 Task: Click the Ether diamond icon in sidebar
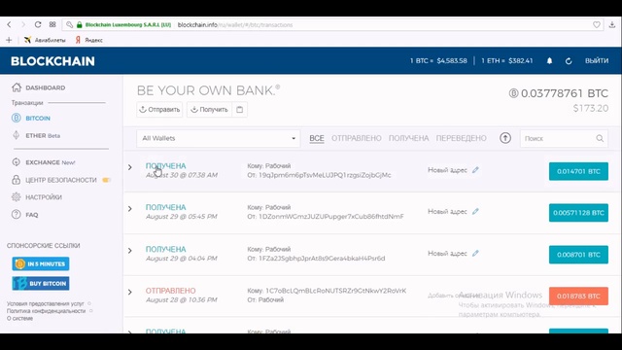17,135
